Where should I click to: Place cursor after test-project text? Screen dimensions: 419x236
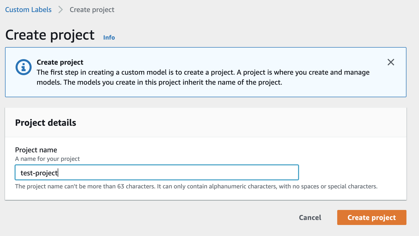58,173
